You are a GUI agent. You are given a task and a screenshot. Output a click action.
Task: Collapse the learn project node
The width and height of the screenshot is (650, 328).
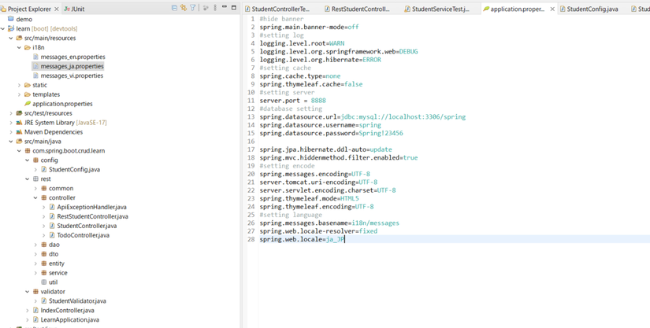tap(3, 28)
